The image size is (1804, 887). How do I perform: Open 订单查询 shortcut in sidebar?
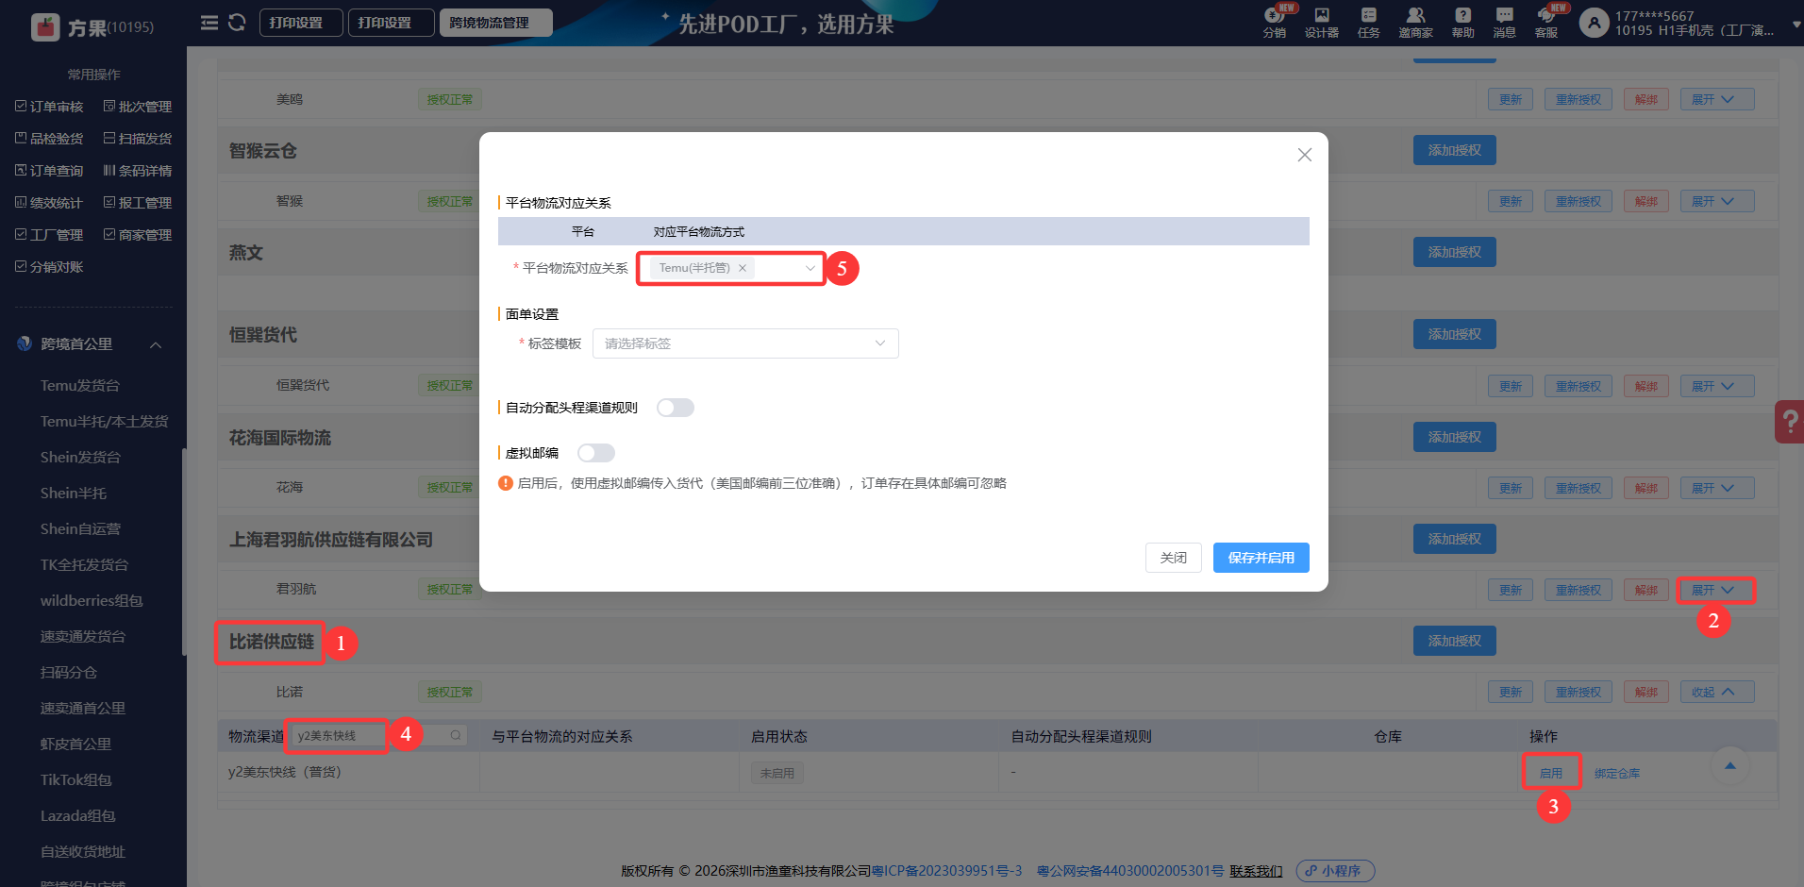pos(49,171)
